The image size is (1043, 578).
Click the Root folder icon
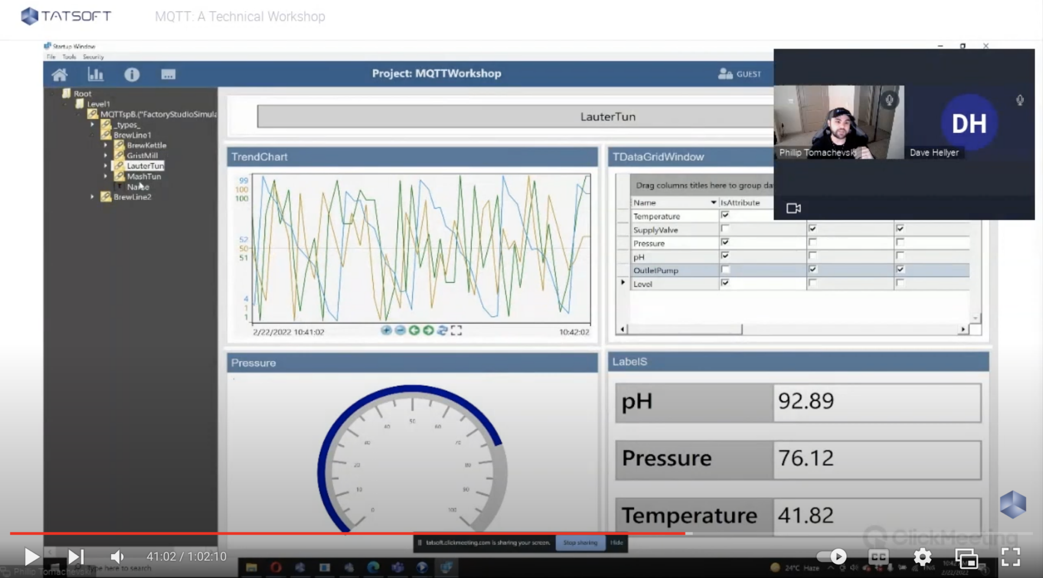67,93
